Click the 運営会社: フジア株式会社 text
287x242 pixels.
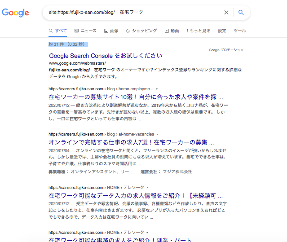click(166, 172)
